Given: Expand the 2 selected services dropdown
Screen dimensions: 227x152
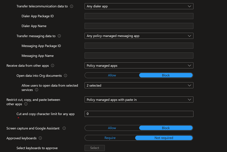Looking at the screenshot, I should pos(139,86).
